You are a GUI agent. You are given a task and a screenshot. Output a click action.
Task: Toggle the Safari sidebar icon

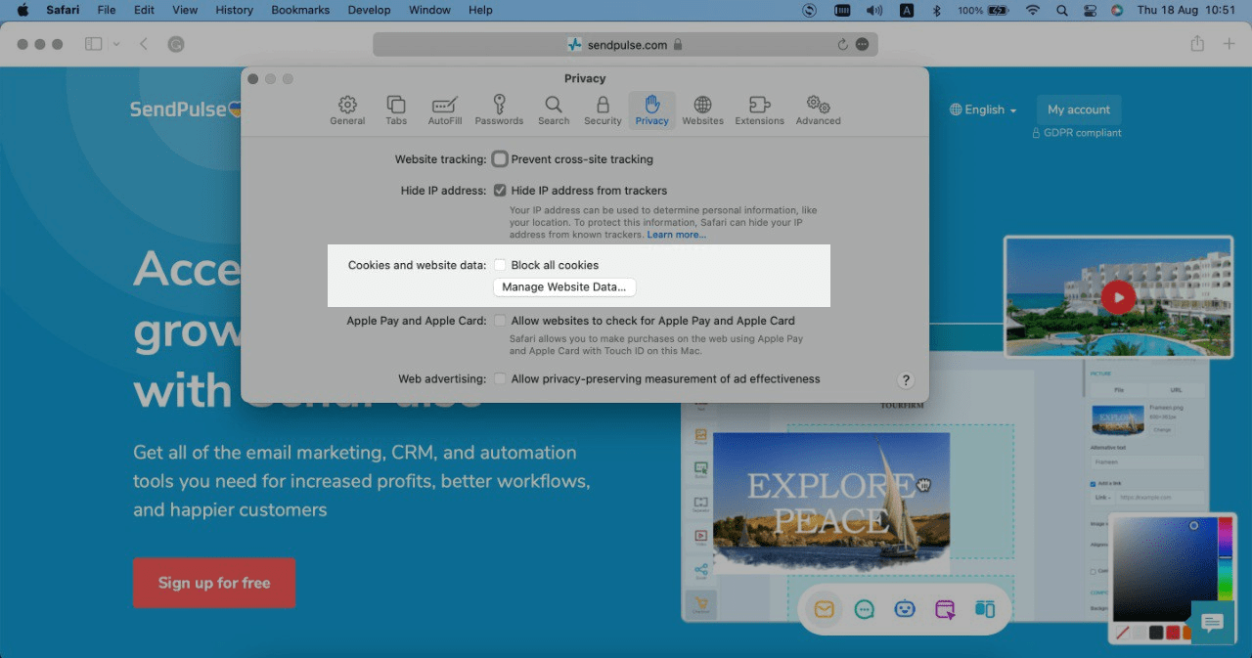[x=94, y=44]
